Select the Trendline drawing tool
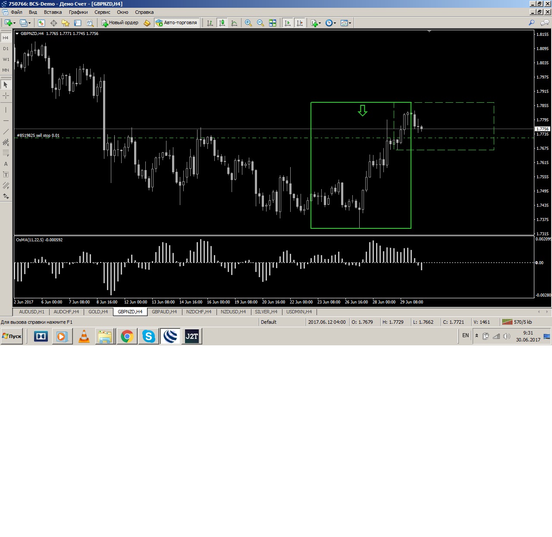Screen dimensions: 552x537 (x=6, y=131)
